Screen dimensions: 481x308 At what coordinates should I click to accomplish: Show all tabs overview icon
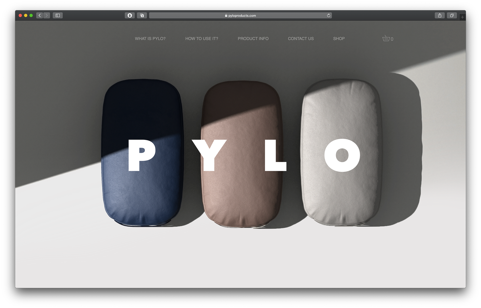(x=452, y=16)
